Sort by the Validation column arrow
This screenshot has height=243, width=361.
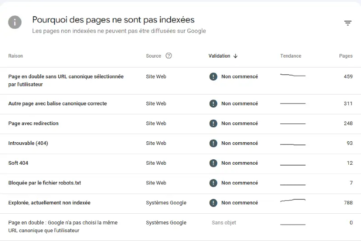(x=236, y=56)
